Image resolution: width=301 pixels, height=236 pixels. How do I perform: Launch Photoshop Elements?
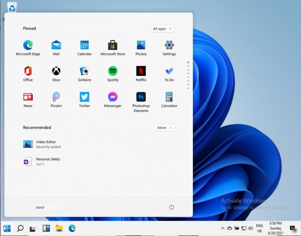[141, 97]
